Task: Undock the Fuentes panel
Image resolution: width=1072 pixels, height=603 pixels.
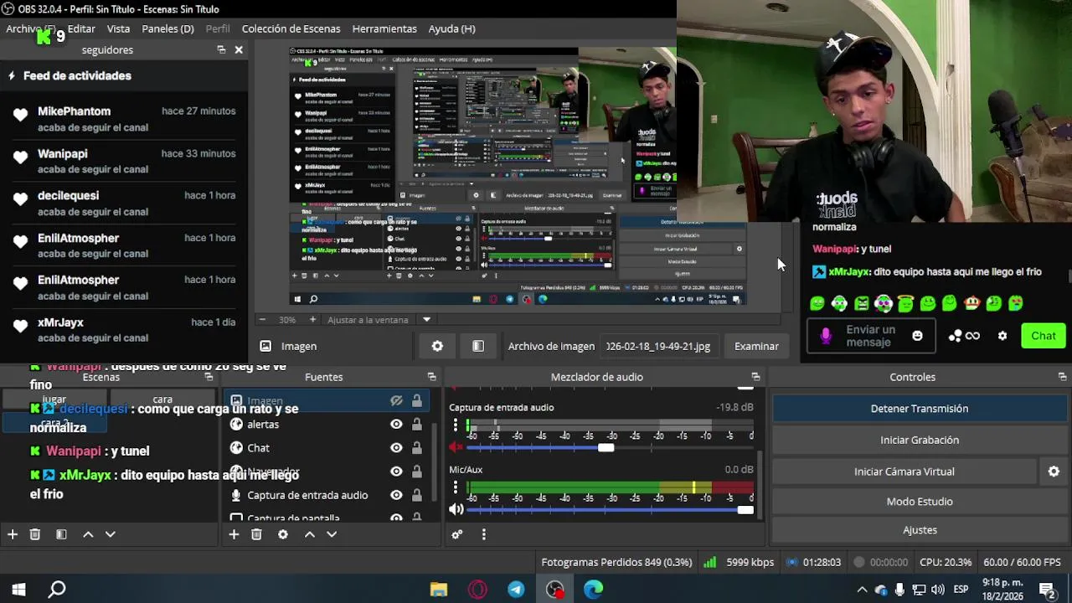Action: 431,377
